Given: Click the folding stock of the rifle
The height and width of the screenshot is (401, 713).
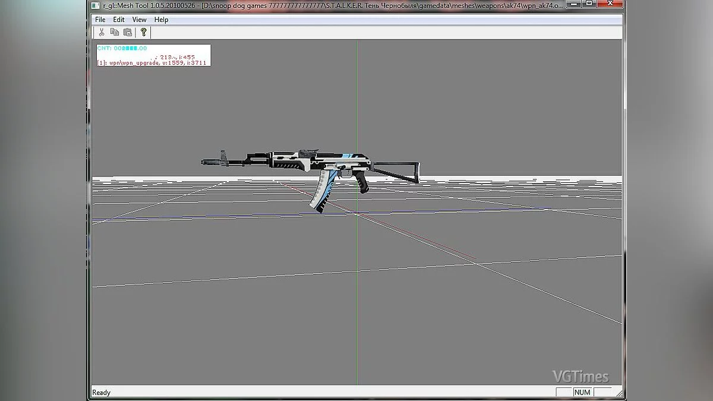Looking at the screenshot, I should tap(397, 170).
